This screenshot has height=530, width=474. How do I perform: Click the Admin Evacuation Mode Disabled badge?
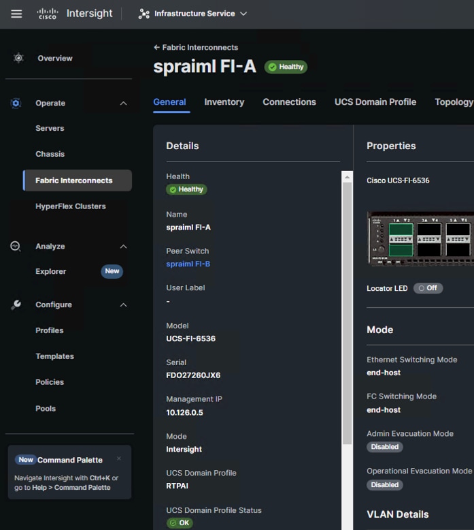pyautogui.click(x=385, y=447)
